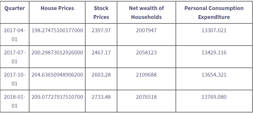The image size is (253, 113).
Task: Select the 2017-10-01 quarter cell
Action: (x=15, y=79)
